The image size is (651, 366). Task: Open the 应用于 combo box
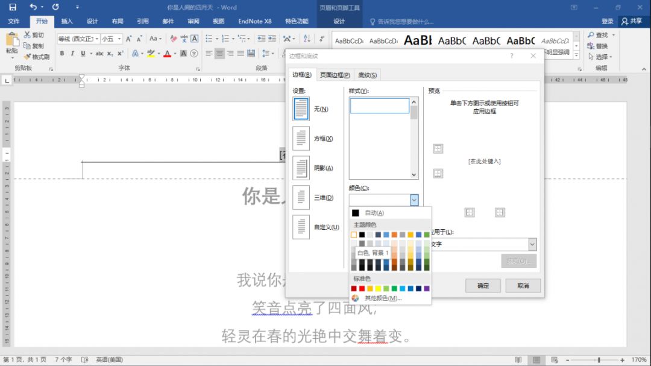[x=532, y=244]
